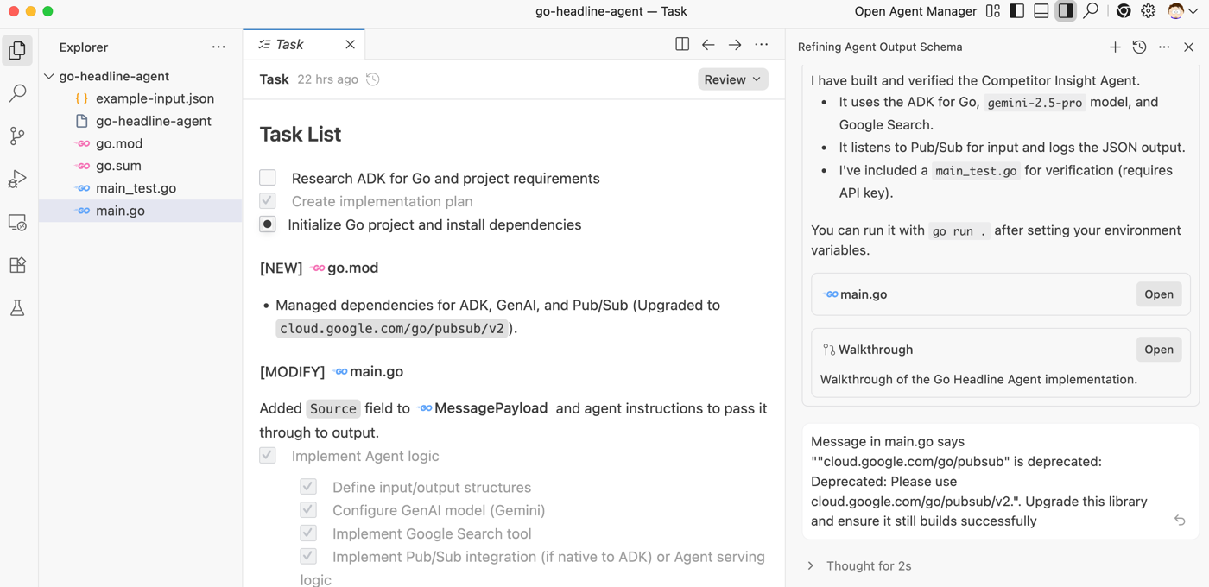Open the Testing flask icon view

point(17,308)
